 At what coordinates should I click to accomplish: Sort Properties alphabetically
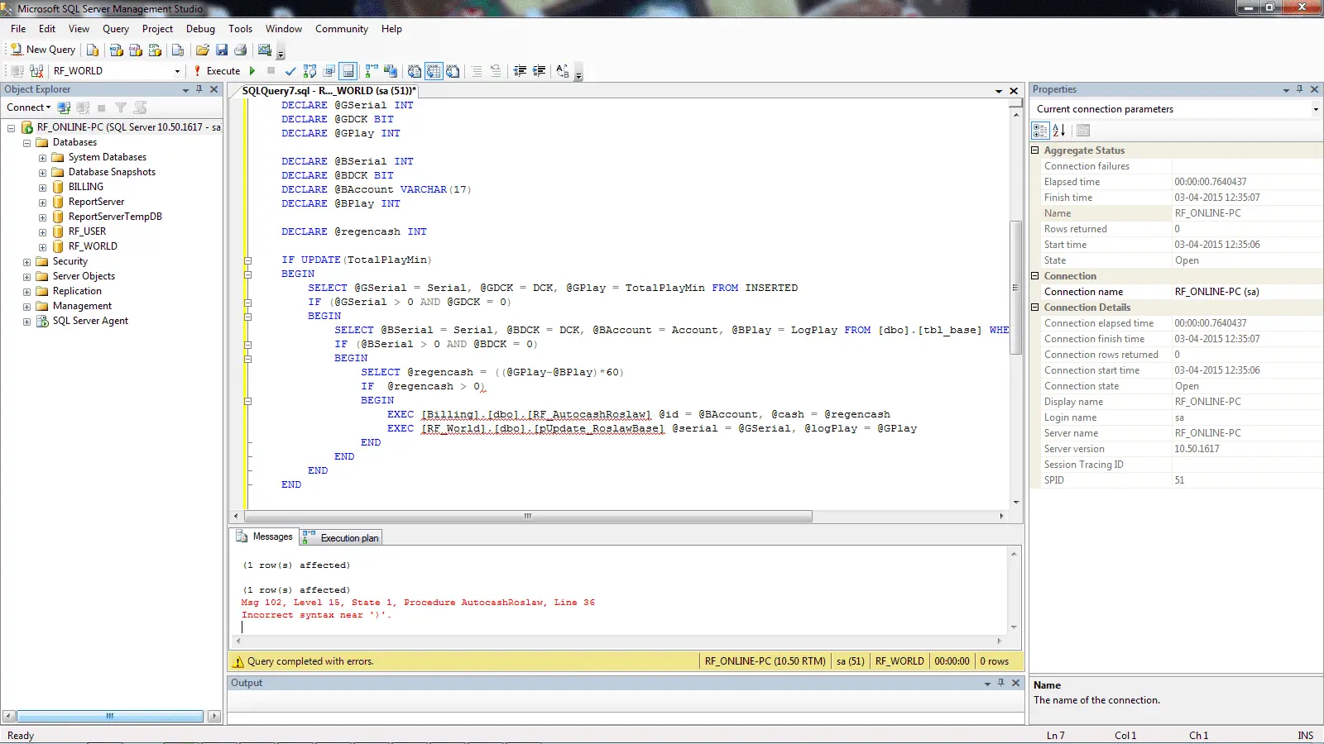tap(1059, 131)
